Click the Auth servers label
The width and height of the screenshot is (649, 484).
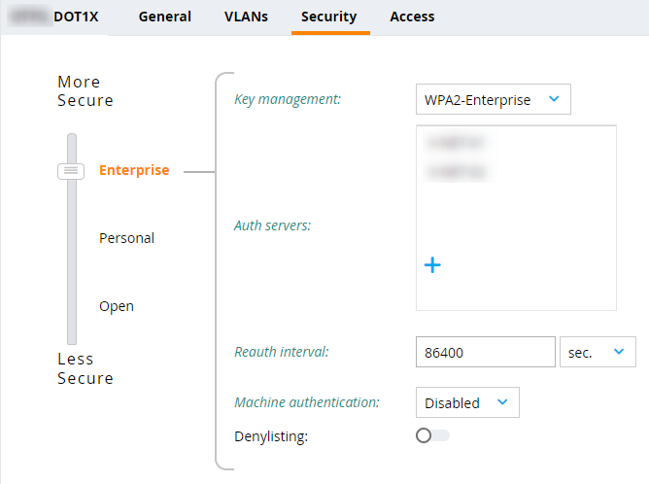point(272,225)
